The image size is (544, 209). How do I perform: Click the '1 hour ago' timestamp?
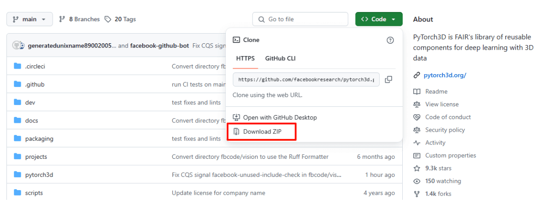(x=380, y=175)
